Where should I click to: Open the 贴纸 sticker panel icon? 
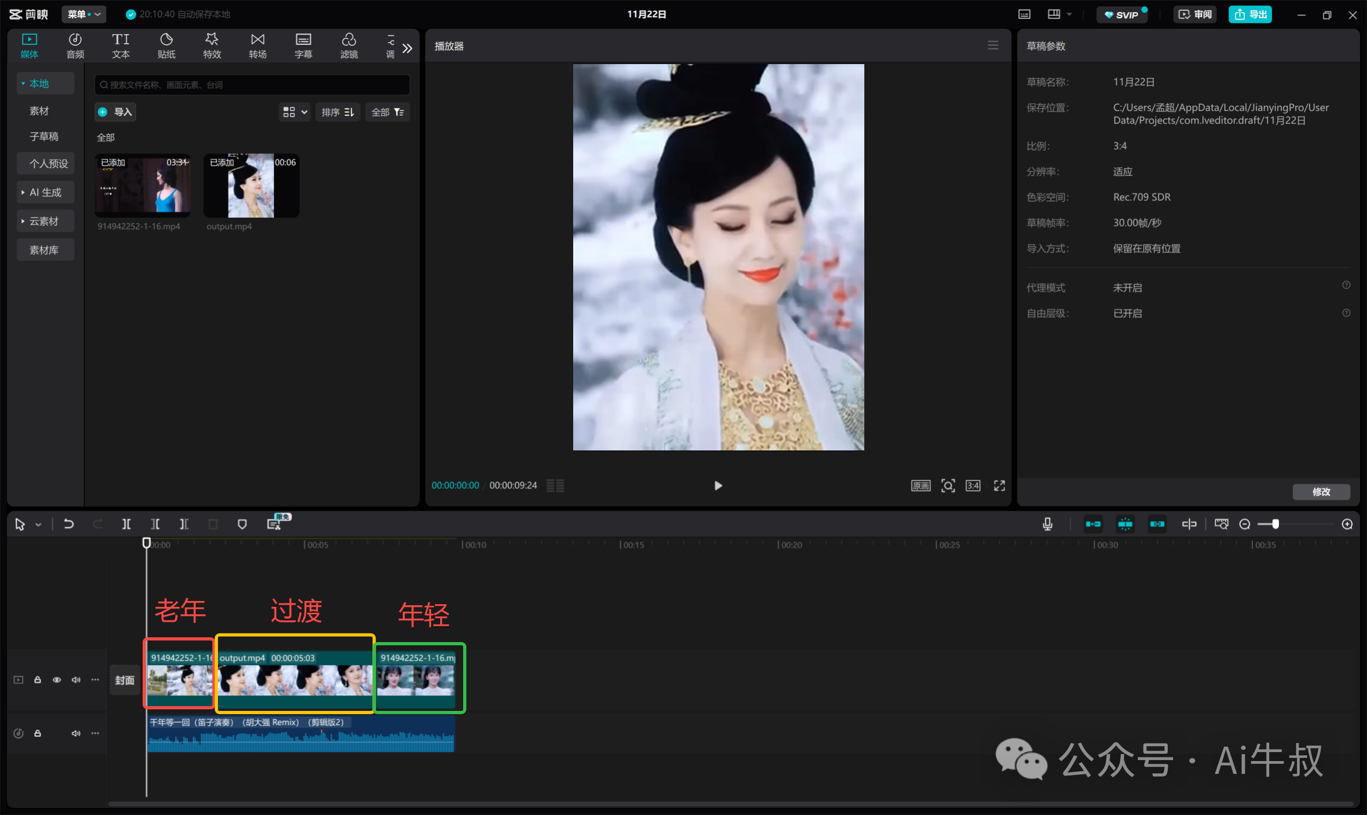pos(166,45)
